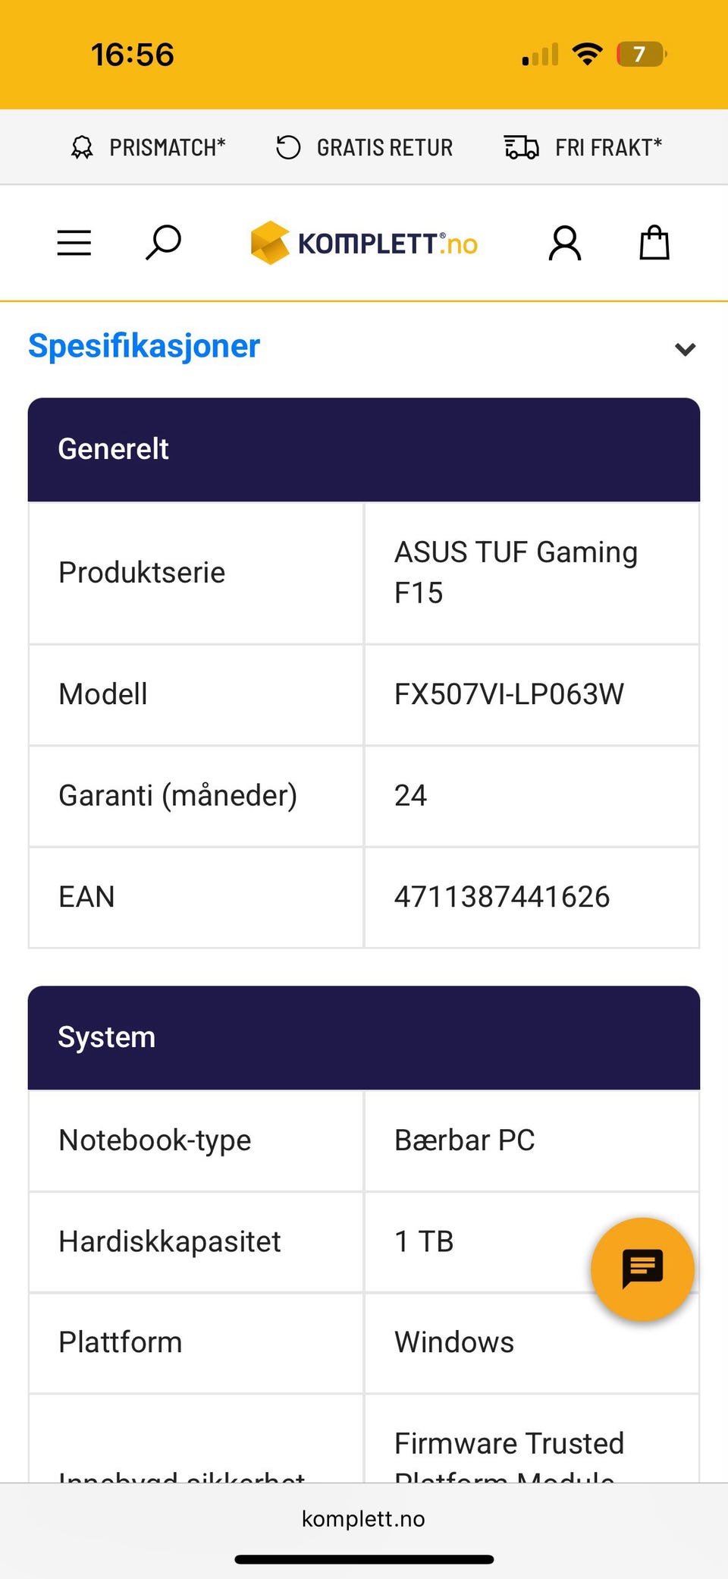Viewport: 728px width, 1579px height.
Task: Open the hamburger menu
Action: coord(74,243)
